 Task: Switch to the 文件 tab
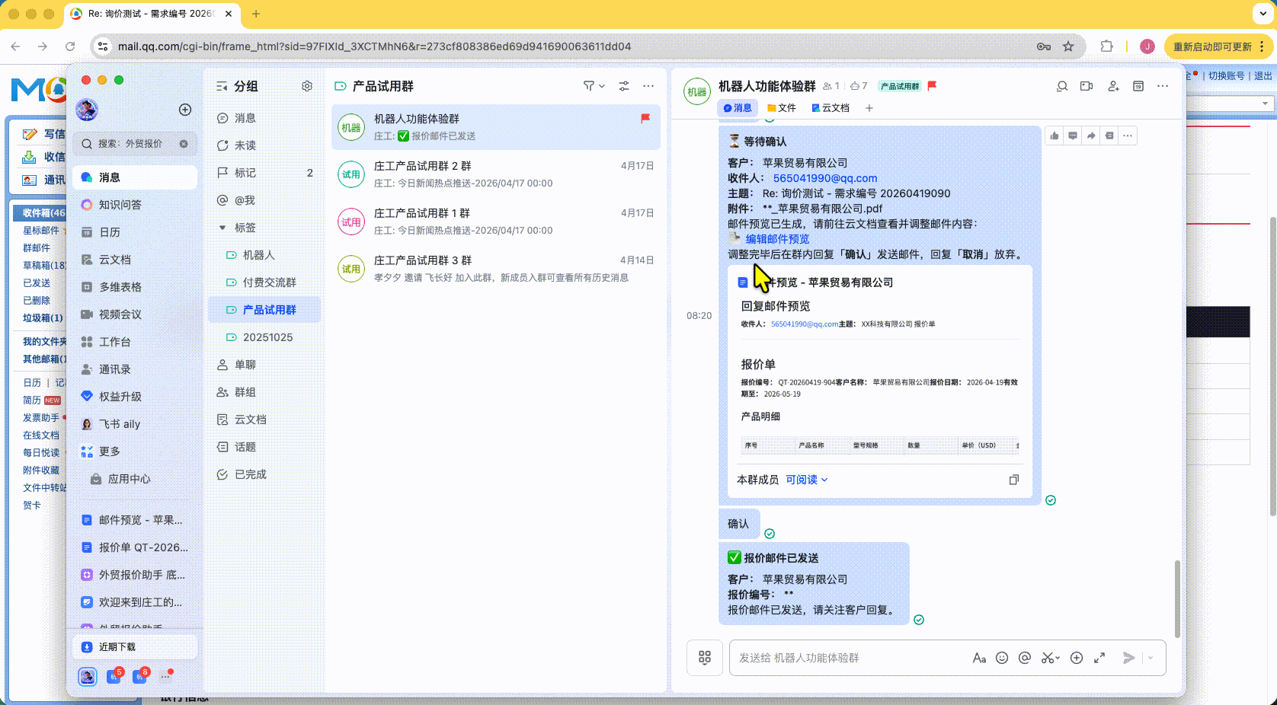pyautogui.click(x=782, y=108)
